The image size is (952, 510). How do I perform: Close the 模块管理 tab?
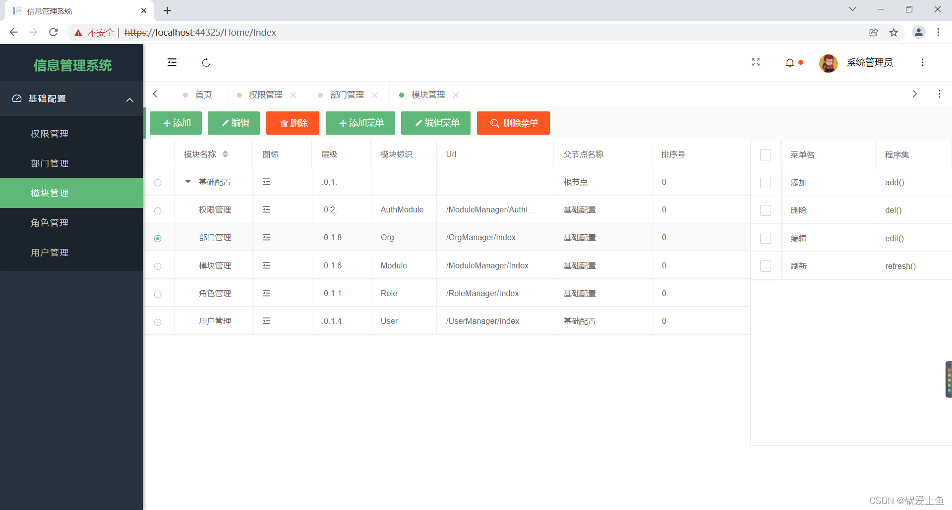click(x=456, y=95)
